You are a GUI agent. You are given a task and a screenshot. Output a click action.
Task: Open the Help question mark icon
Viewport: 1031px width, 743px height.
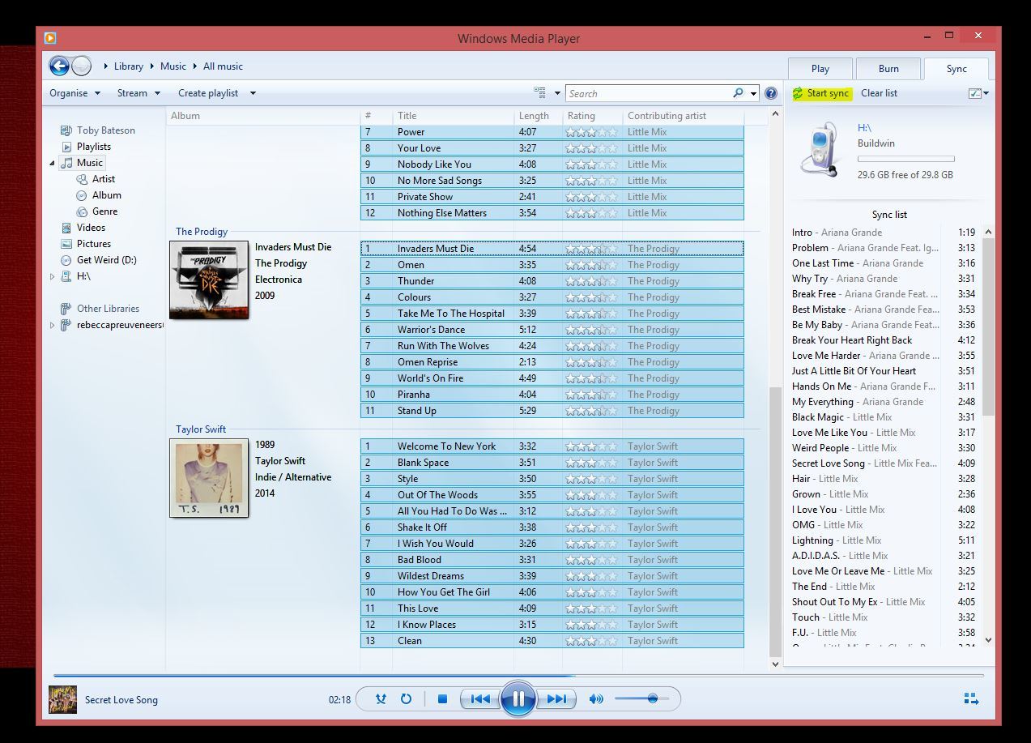coord(771,93)
